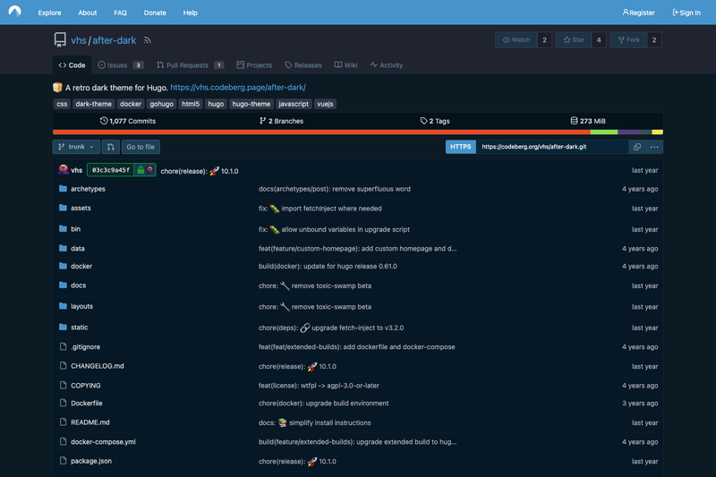
Task: Watch this repository
Action: [516, 40]
